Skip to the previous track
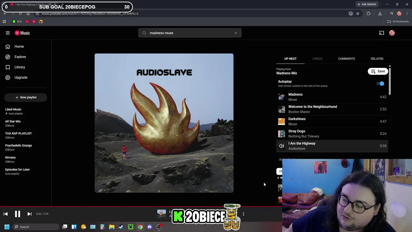Screen dimensions: 412x232 [5, 214]
